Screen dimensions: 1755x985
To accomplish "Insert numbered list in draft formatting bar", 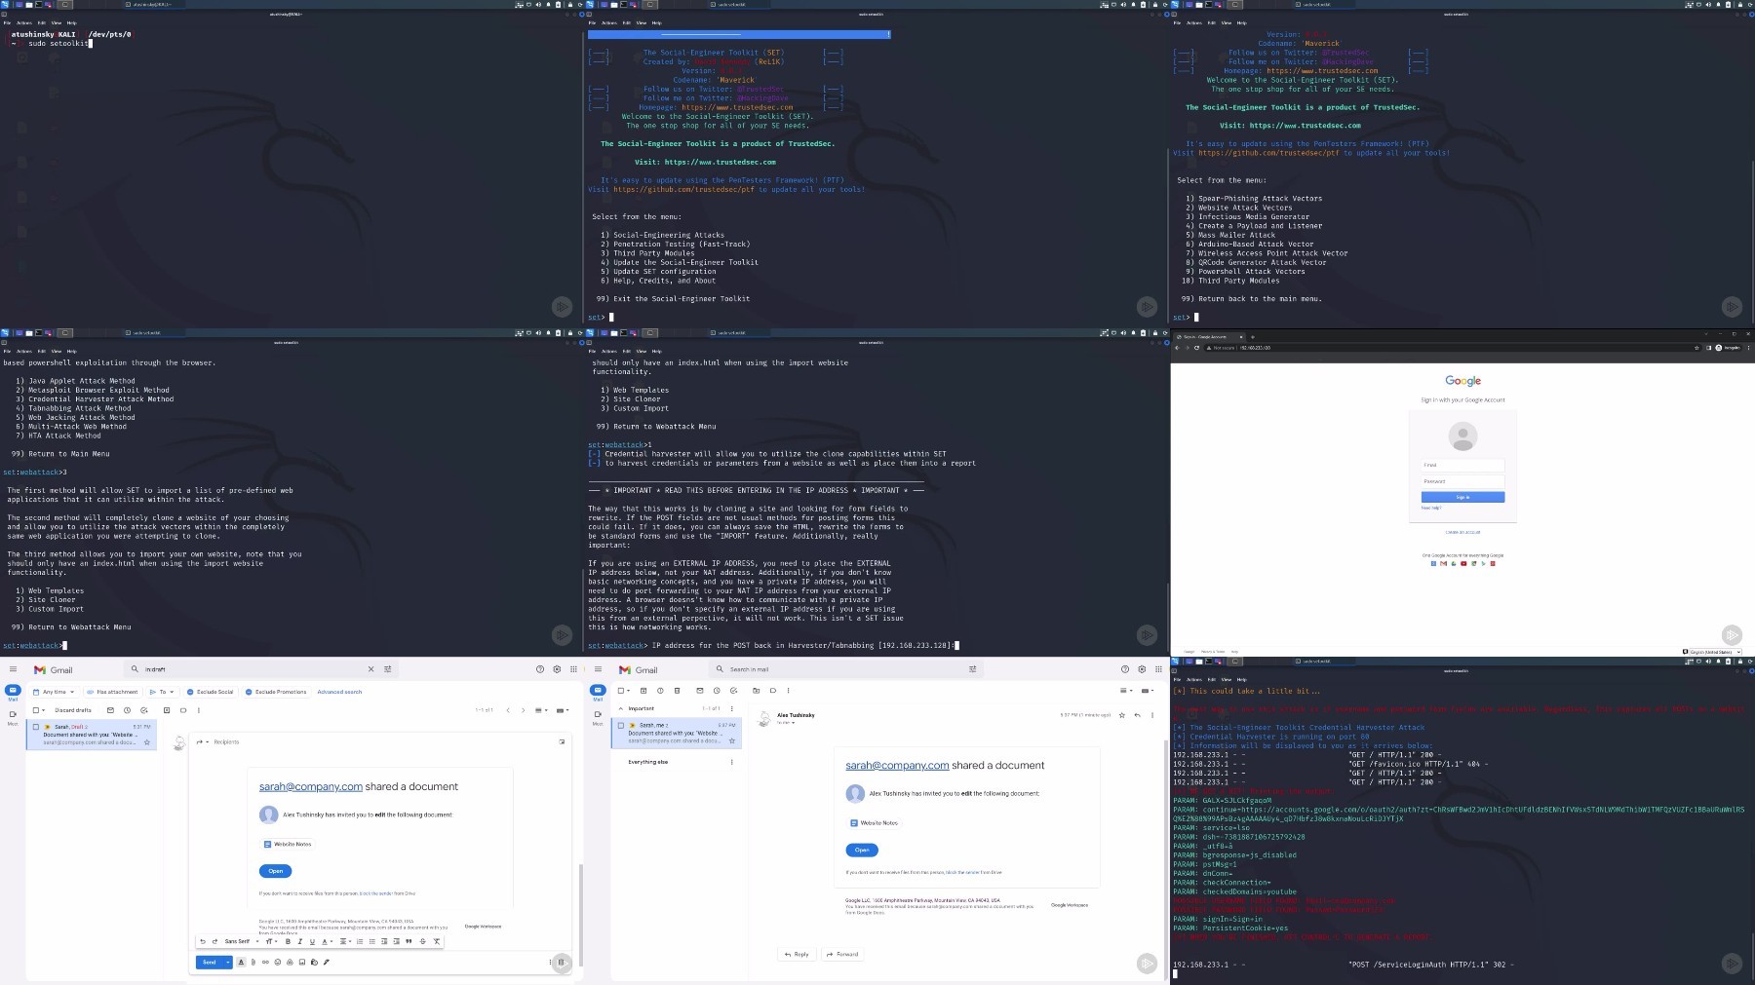I will (360, 941).
